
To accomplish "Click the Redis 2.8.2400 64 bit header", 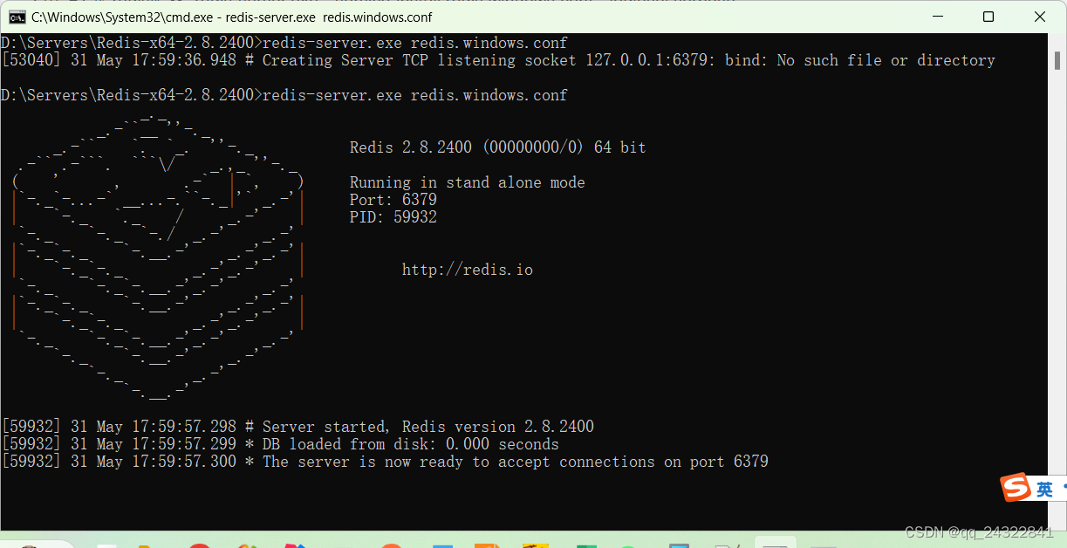I will point(497,147).
